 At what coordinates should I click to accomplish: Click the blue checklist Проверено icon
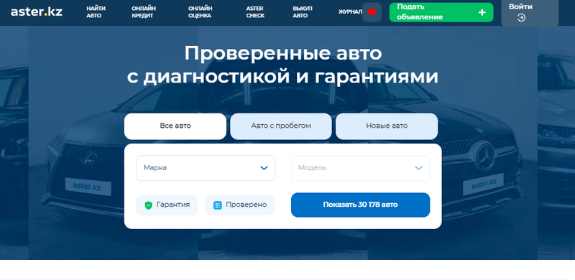[x=218, y=205]
